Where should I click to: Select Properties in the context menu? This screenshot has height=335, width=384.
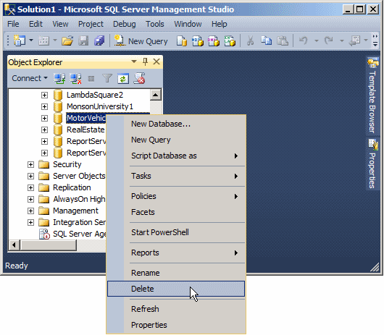[x=176, y=325]
